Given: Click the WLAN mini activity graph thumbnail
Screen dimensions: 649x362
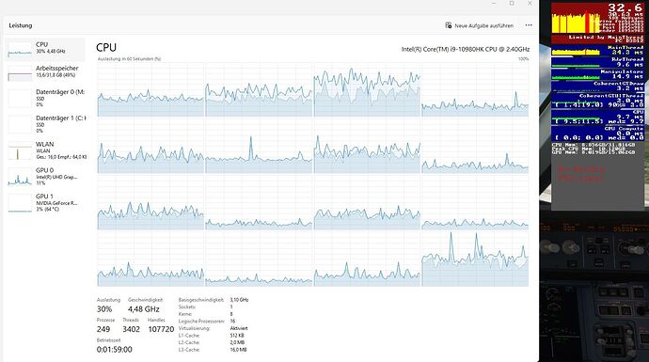Looking at the screenshot, I should tap(20, 151).
